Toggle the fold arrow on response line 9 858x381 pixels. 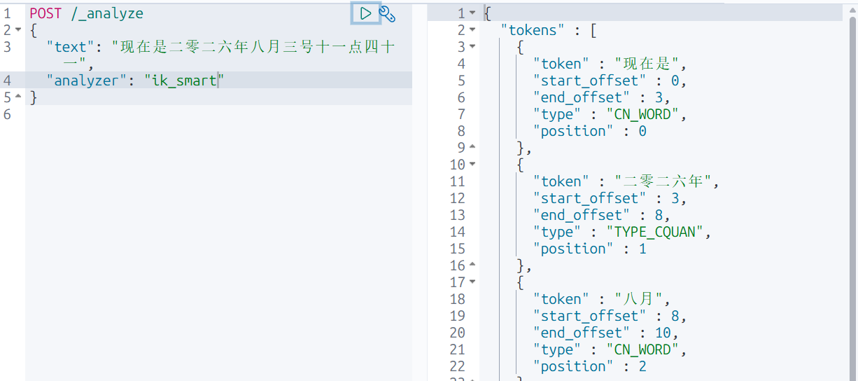click(x=472, y=148)
